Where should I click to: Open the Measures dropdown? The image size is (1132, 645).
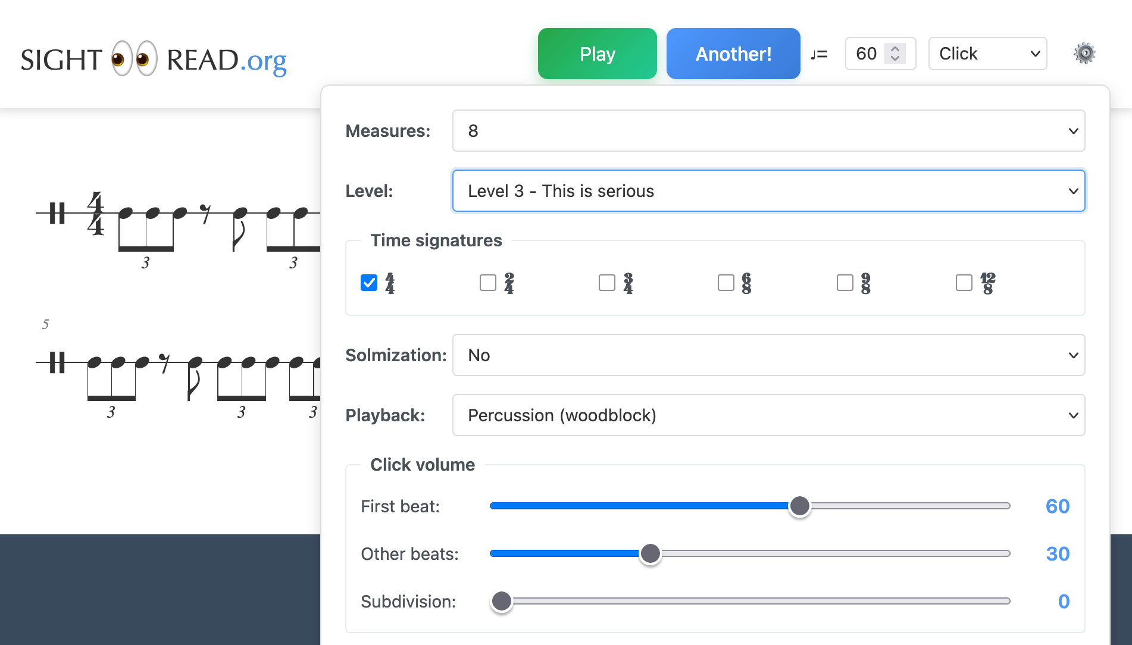[768, 131]
